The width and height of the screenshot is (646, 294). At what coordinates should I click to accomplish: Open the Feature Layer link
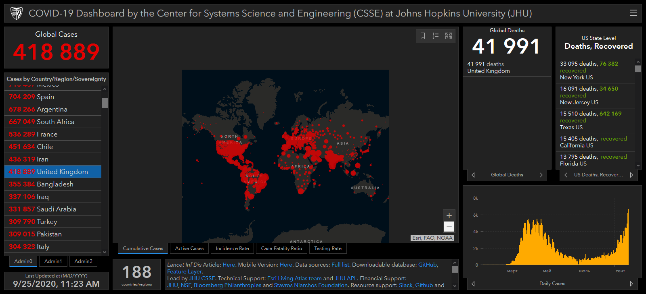click(184, 271)
